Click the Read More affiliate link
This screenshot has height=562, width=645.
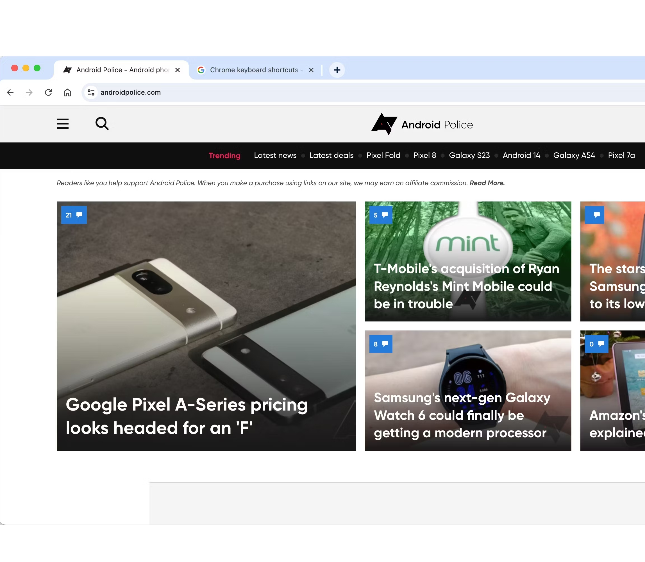(487, 183)
